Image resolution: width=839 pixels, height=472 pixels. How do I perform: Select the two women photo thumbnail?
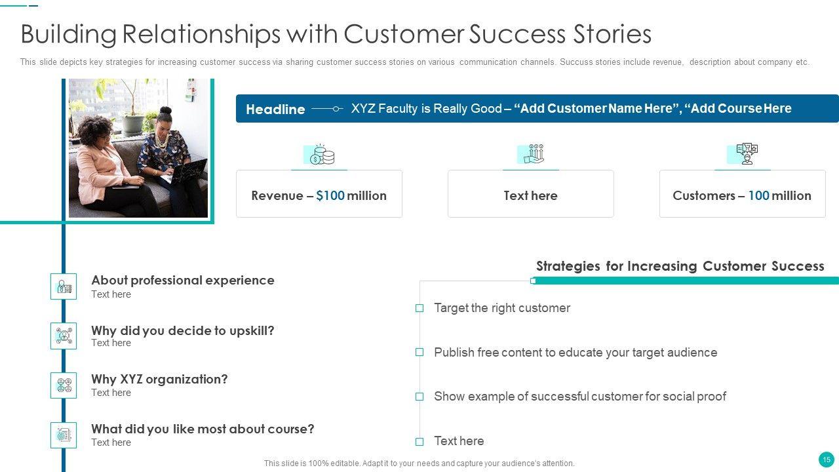(x=138, y=148)
